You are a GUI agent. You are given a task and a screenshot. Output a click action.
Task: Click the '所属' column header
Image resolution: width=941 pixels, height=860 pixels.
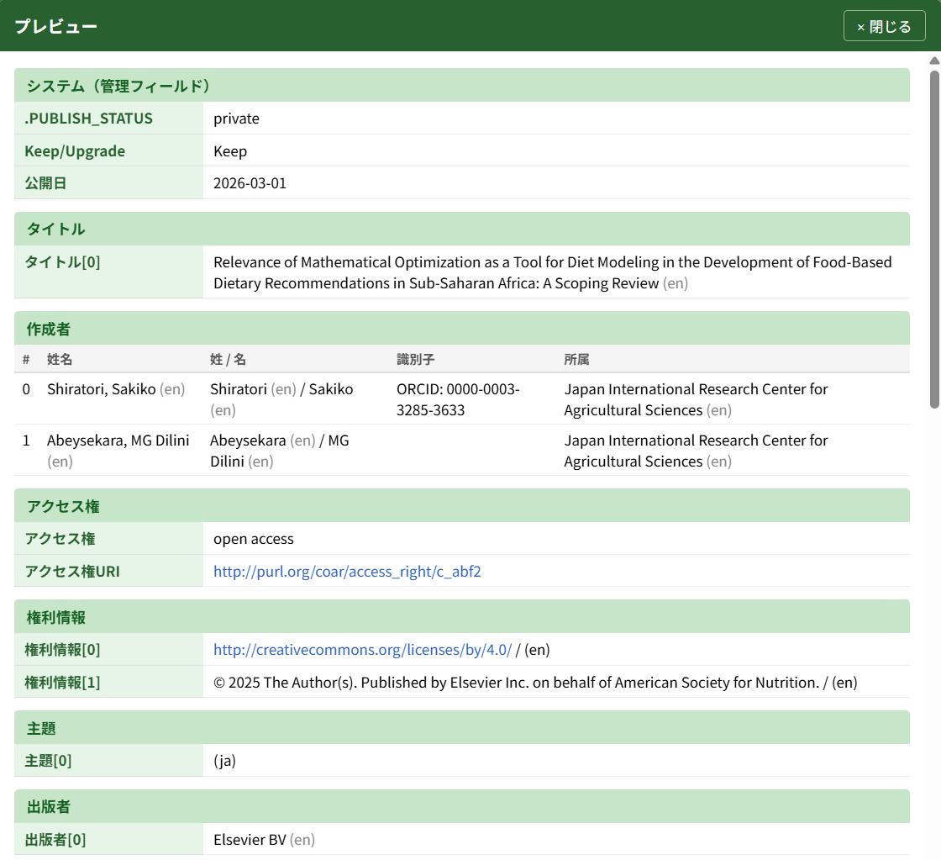point(576,359)
